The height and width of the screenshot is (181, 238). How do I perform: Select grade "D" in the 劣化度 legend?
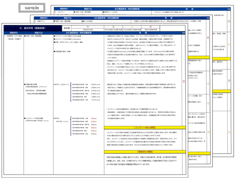coord(150,27)
